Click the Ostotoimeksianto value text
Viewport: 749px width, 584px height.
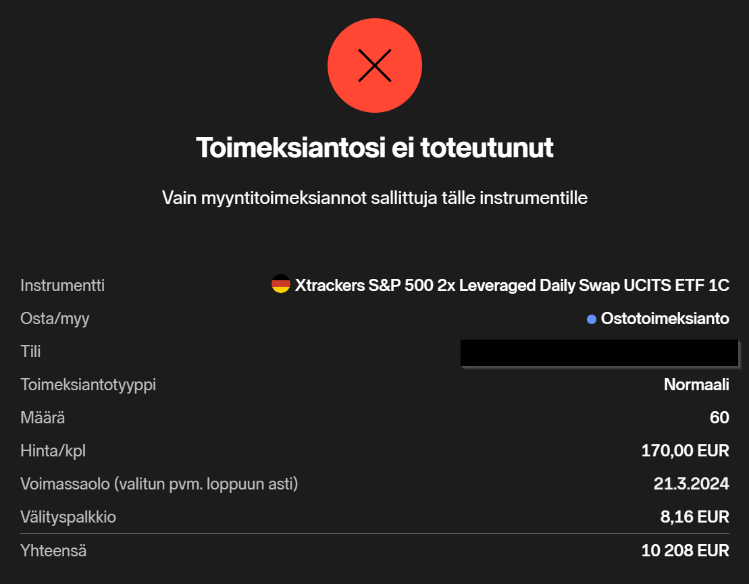pos(665,319)
